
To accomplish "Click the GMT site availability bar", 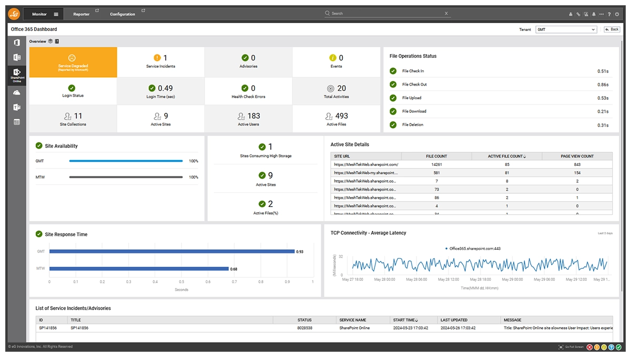I will 126,161.
